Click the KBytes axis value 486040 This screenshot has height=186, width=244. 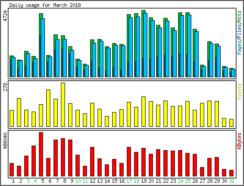point(5,141)
